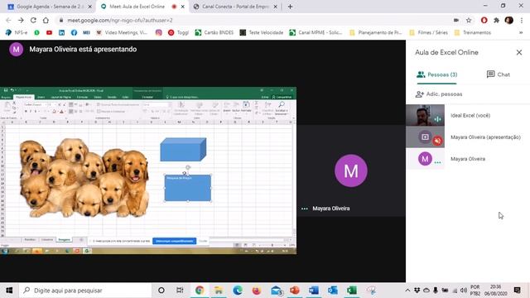Open the Mail app from the taskbar
The width and height of the screenshot is (530, 298).
pos(277,291)
